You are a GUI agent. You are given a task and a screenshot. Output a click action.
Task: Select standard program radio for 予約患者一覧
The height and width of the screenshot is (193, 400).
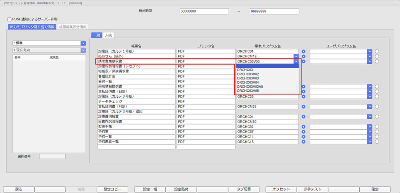point(304,142)
